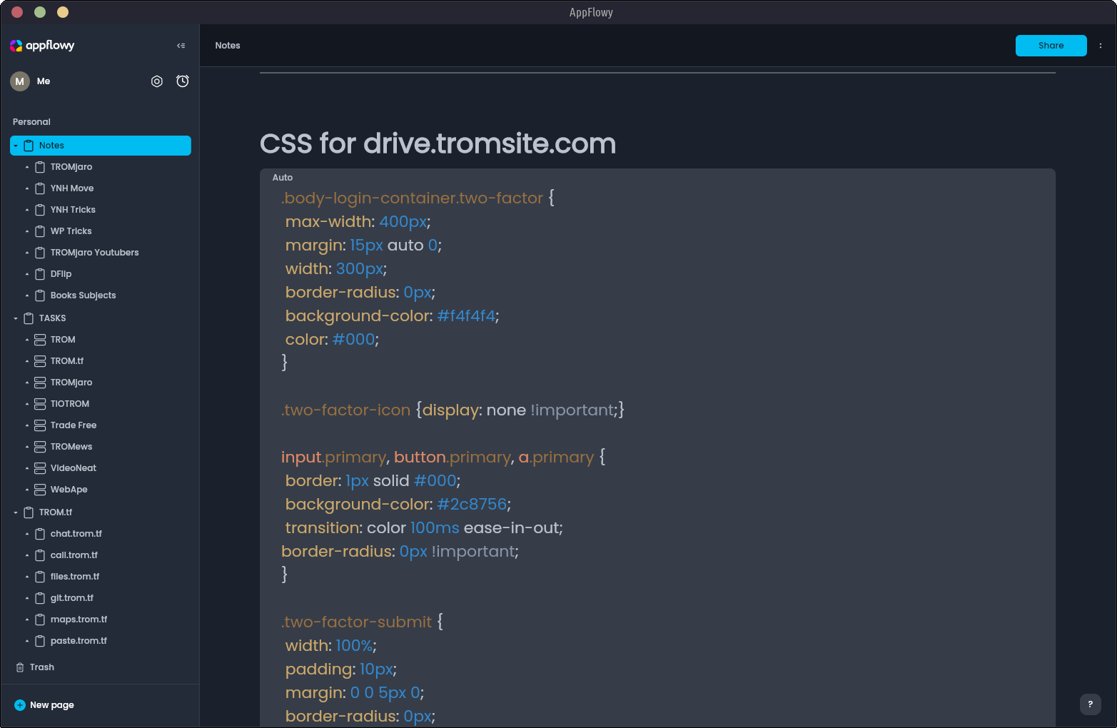Open the TROMjaro board under TASKS
The height and width of the screenshot is (728, 1117).
pos(71,383)
